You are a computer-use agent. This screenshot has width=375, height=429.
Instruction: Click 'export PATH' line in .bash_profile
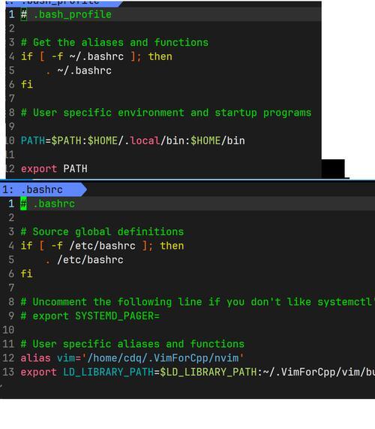(x=54, y=168)
